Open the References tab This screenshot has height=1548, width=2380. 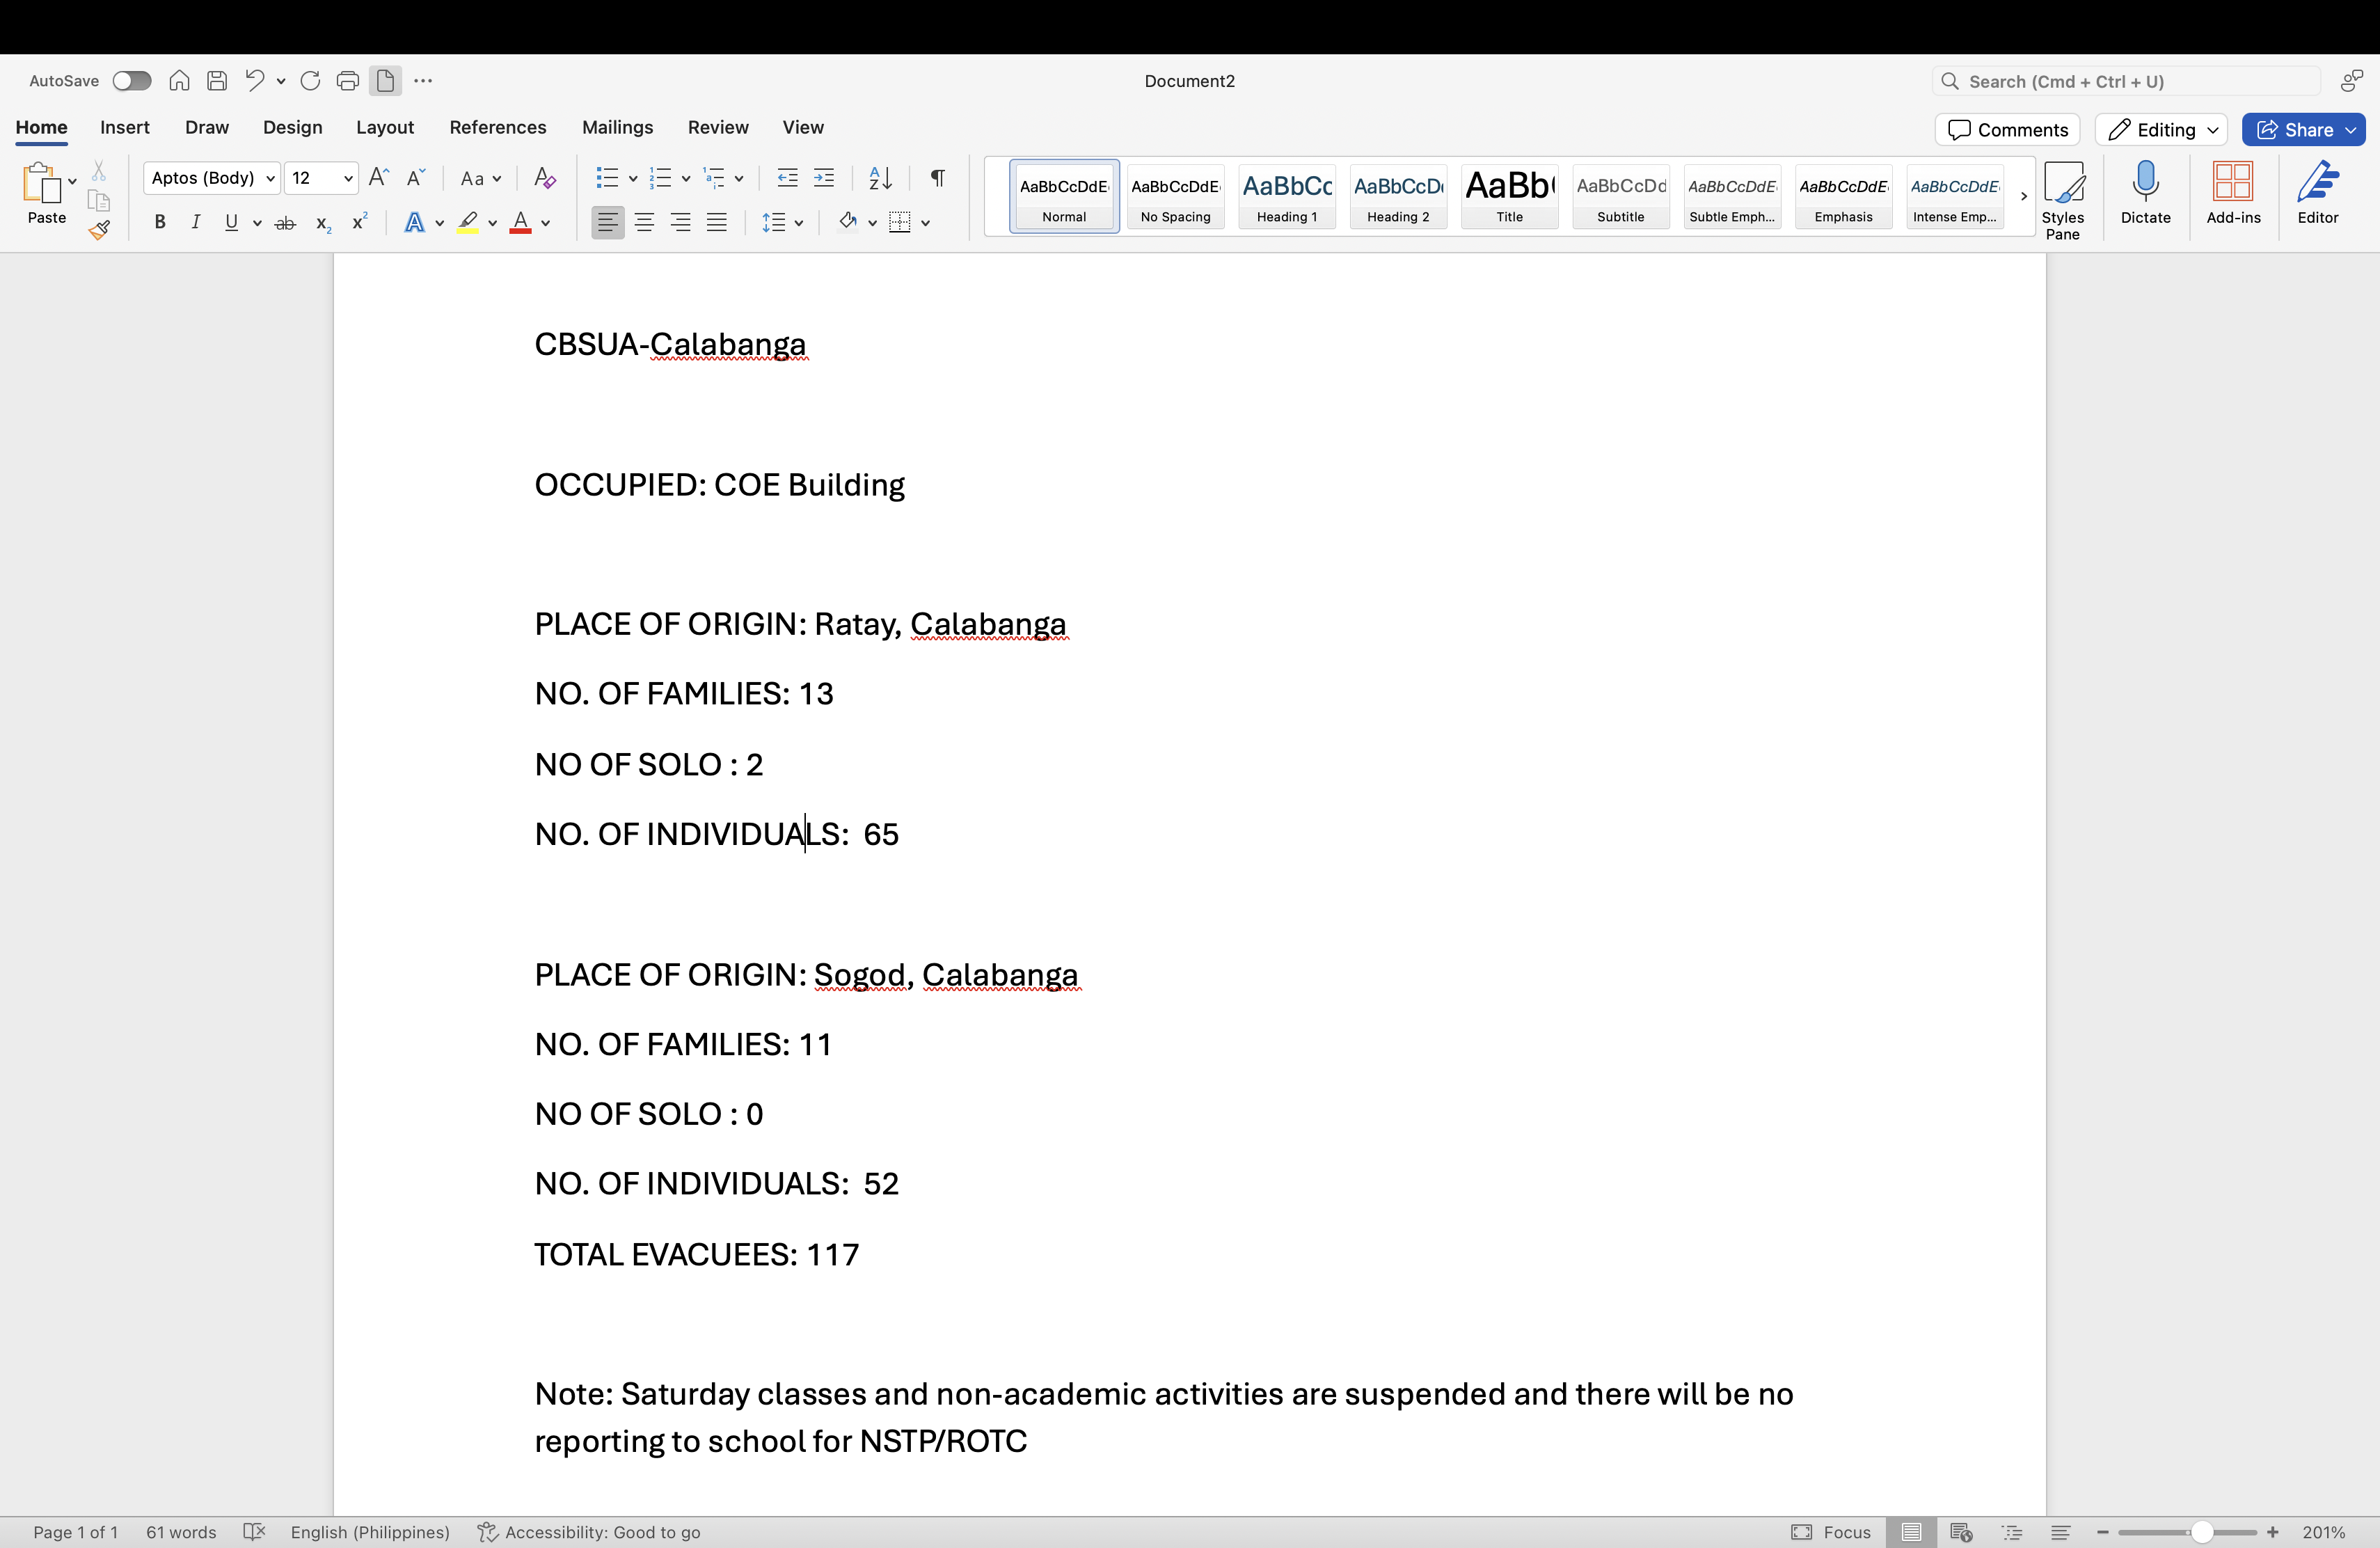click(497, 127)
